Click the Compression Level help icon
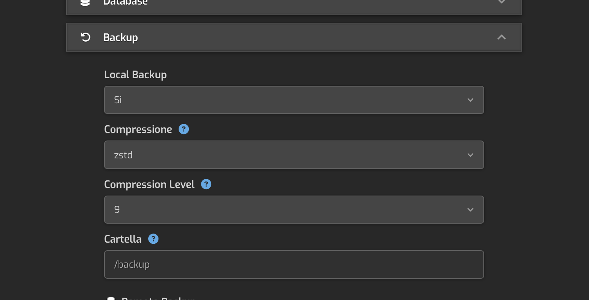The image size is (589, 300). point(206,184)
